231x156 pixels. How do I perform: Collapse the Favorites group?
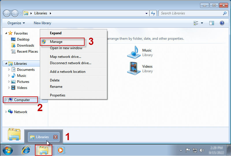pos(6,33)
